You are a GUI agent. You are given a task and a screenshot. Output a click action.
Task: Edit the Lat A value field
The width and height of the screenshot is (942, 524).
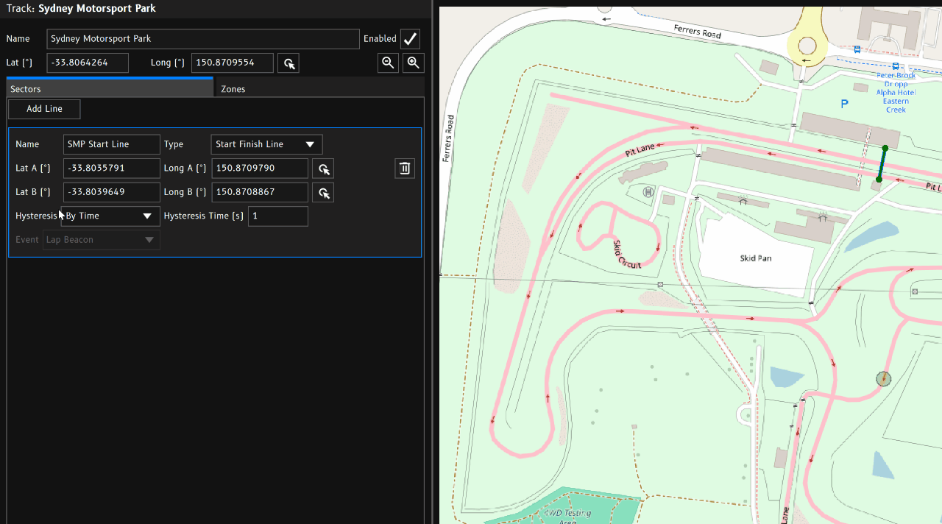(112, 169)
